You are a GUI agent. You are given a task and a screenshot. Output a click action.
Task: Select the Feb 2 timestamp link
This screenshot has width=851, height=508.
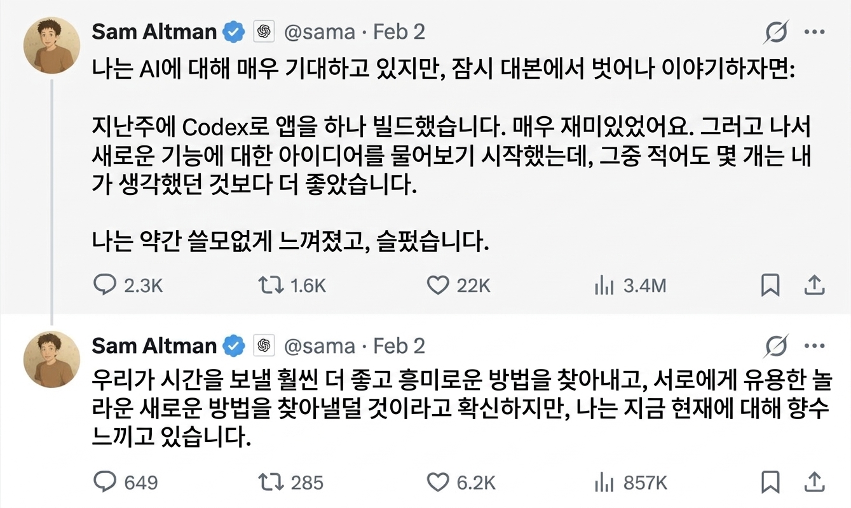pyautogui.click(x=400, y=31)
